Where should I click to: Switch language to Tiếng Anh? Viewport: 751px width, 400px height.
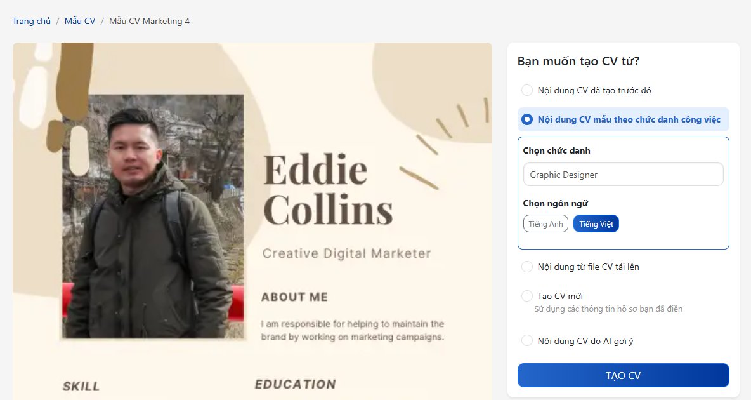click(x=545, y=224)
